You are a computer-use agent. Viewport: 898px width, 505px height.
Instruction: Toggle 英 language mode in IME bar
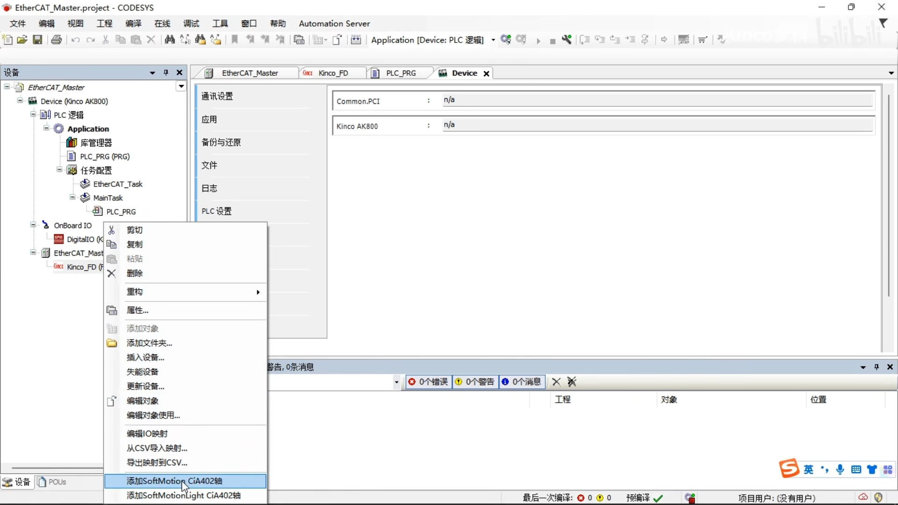pyautogui.click(x=809, y=469)
